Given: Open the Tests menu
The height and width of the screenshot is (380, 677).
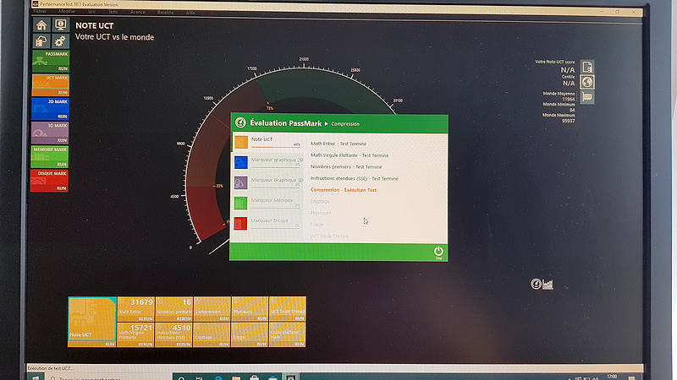Looking at the screenshot, I should click(113, 12).
